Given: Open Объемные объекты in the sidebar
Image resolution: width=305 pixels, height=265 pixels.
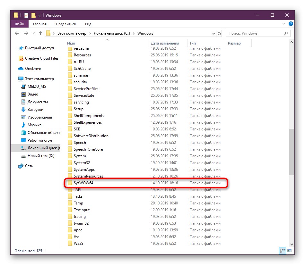Looking at the screenshot, I should tap(44, 133).
